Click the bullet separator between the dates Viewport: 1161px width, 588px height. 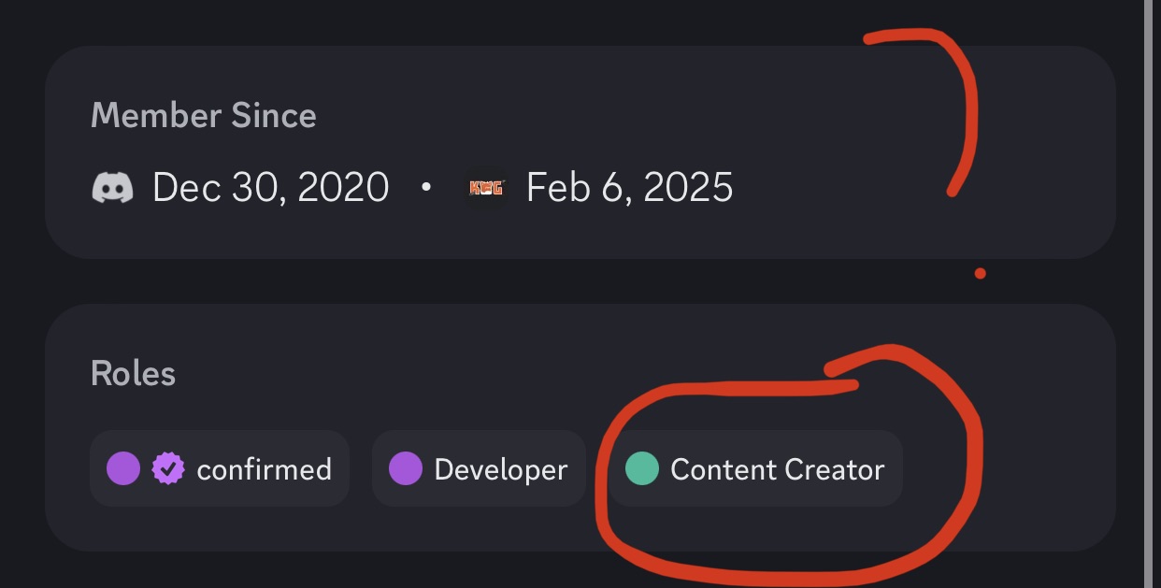point(426,188)
